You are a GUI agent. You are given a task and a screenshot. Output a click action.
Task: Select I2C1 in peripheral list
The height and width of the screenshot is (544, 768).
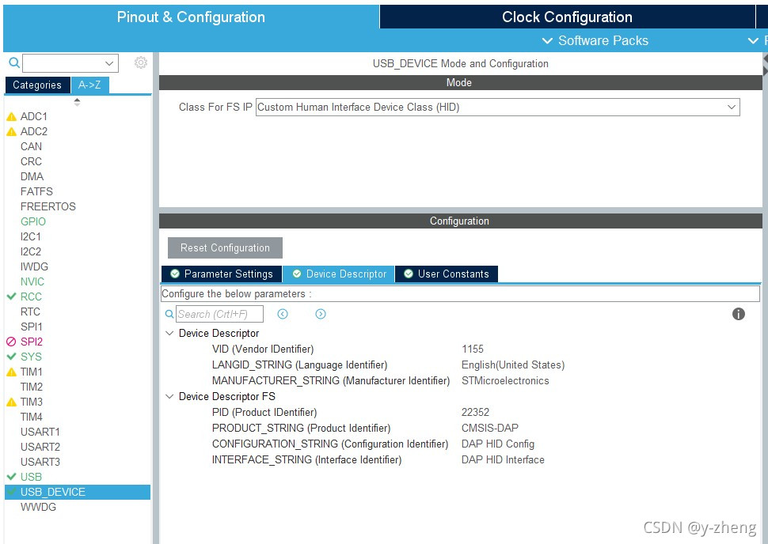pos(31,236)
